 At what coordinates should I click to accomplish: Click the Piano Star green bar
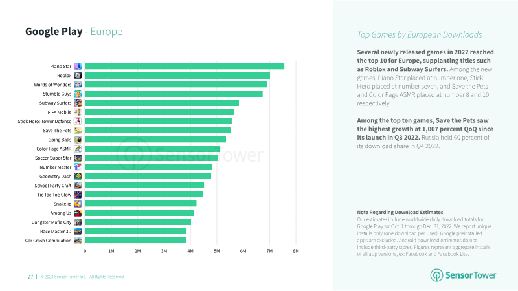pos(185,67)
